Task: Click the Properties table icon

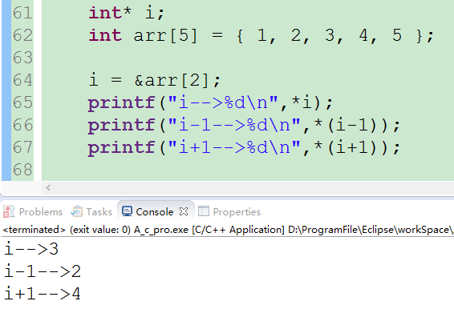Action: click(x=204, y=211)
